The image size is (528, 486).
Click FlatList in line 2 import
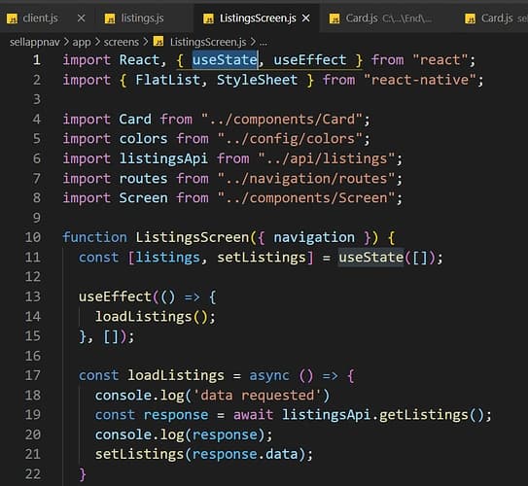click(167, 80)
